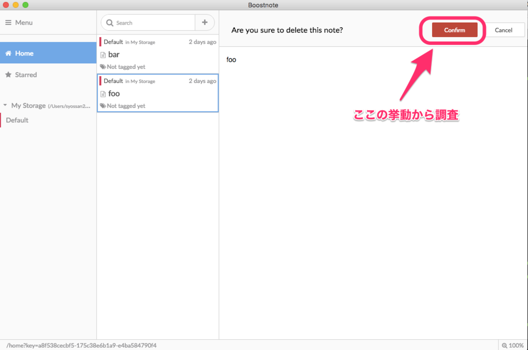Confirm deleting the note
528x350 pixels.
pos(455,30)
